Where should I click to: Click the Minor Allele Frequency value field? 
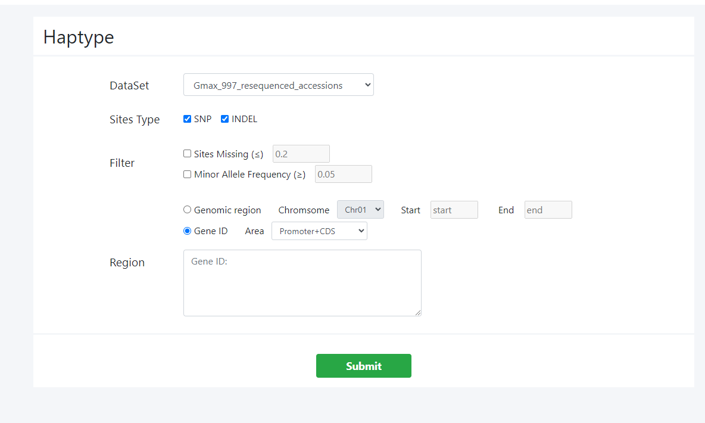(x=344, y=174)
